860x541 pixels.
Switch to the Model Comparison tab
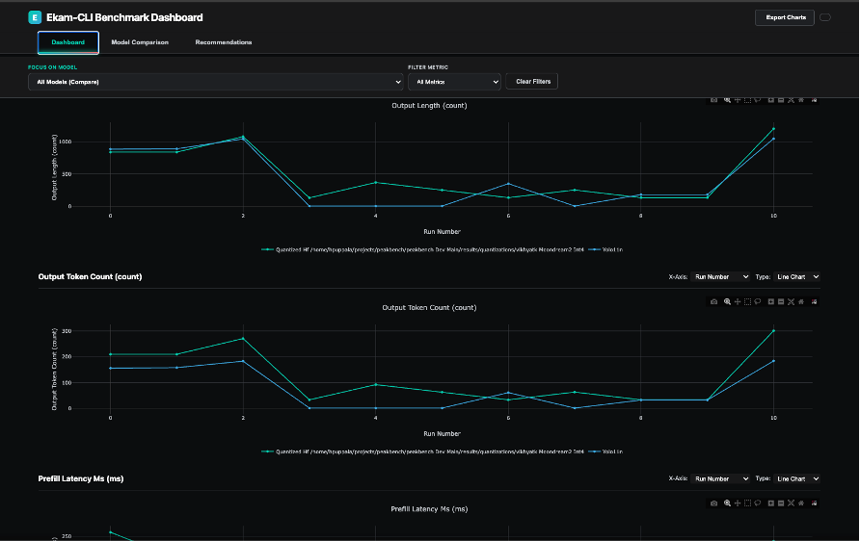pyautogui.click(x=140, y=42)
